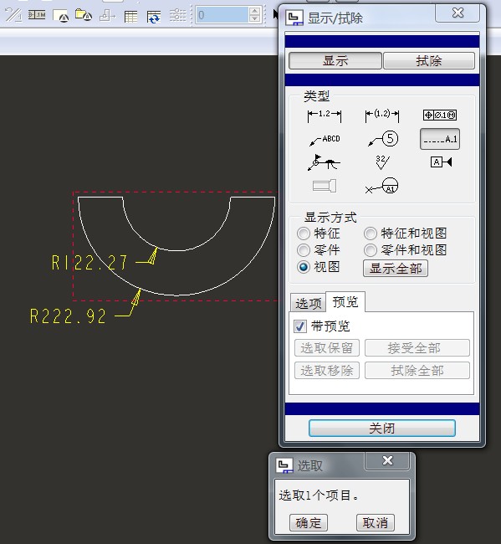Switch to the 选项 tab
The height and width of the screenshot is (544, 501).
click(309, 304)
